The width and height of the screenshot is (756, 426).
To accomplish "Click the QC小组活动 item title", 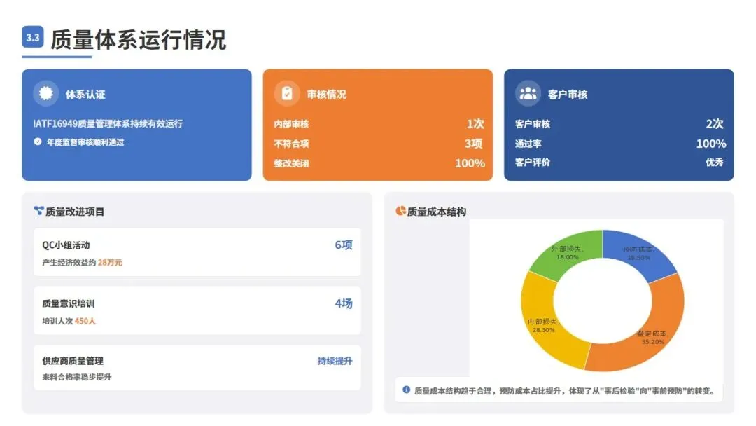I will tap(66, 245).
